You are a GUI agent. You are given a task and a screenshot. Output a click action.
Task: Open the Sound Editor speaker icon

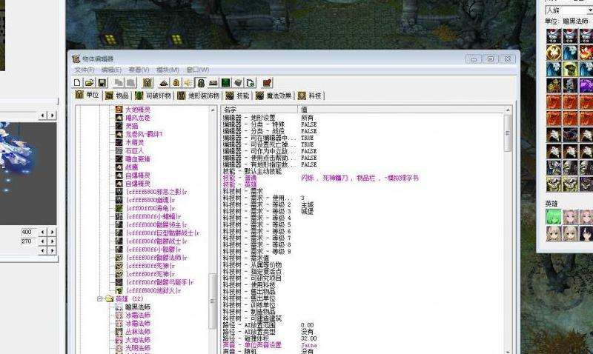pyautogui.click(x=188, y=83)
